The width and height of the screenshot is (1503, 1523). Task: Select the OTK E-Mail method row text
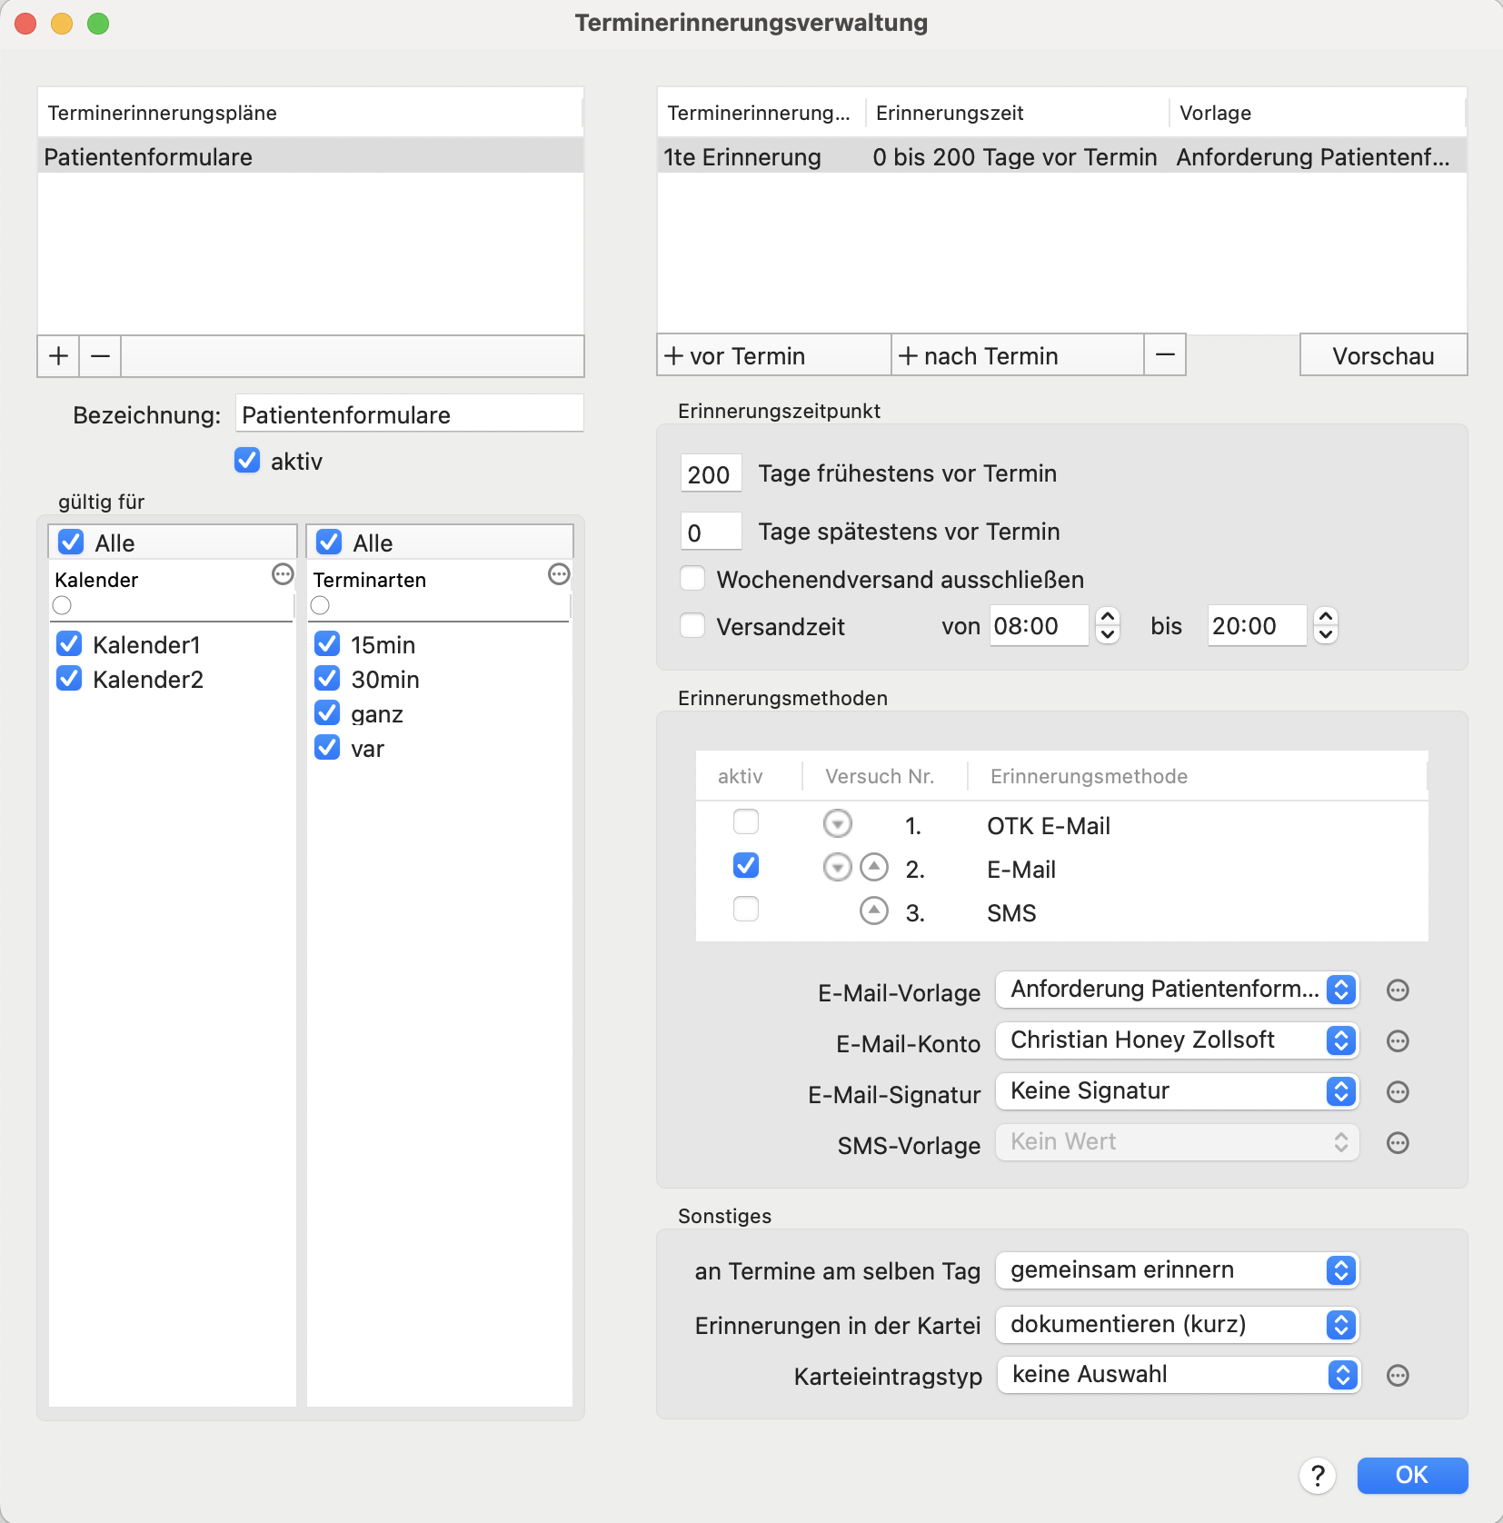coord(1049,826)
